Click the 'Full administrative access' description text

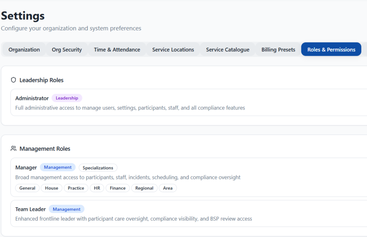pos(130,108)
